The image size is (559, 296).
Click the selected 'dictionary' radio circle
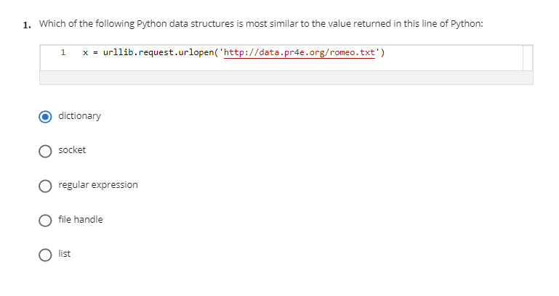click(46, 116)
